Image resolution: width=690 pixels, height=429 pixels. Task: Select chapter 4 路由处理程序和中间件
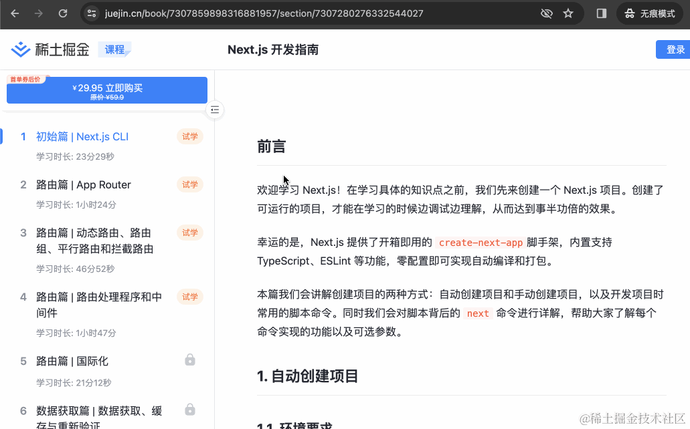point(99,305)
